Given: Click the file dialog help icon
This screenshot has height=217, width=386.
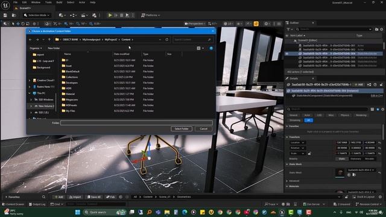Looking at the screenshot, I should tap(211, 48).
